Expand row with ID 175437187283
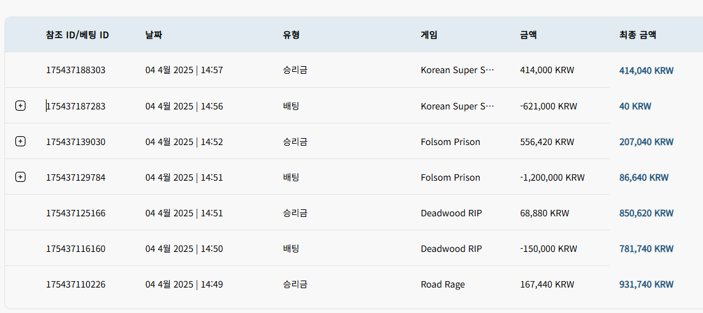 click(20, 106)
